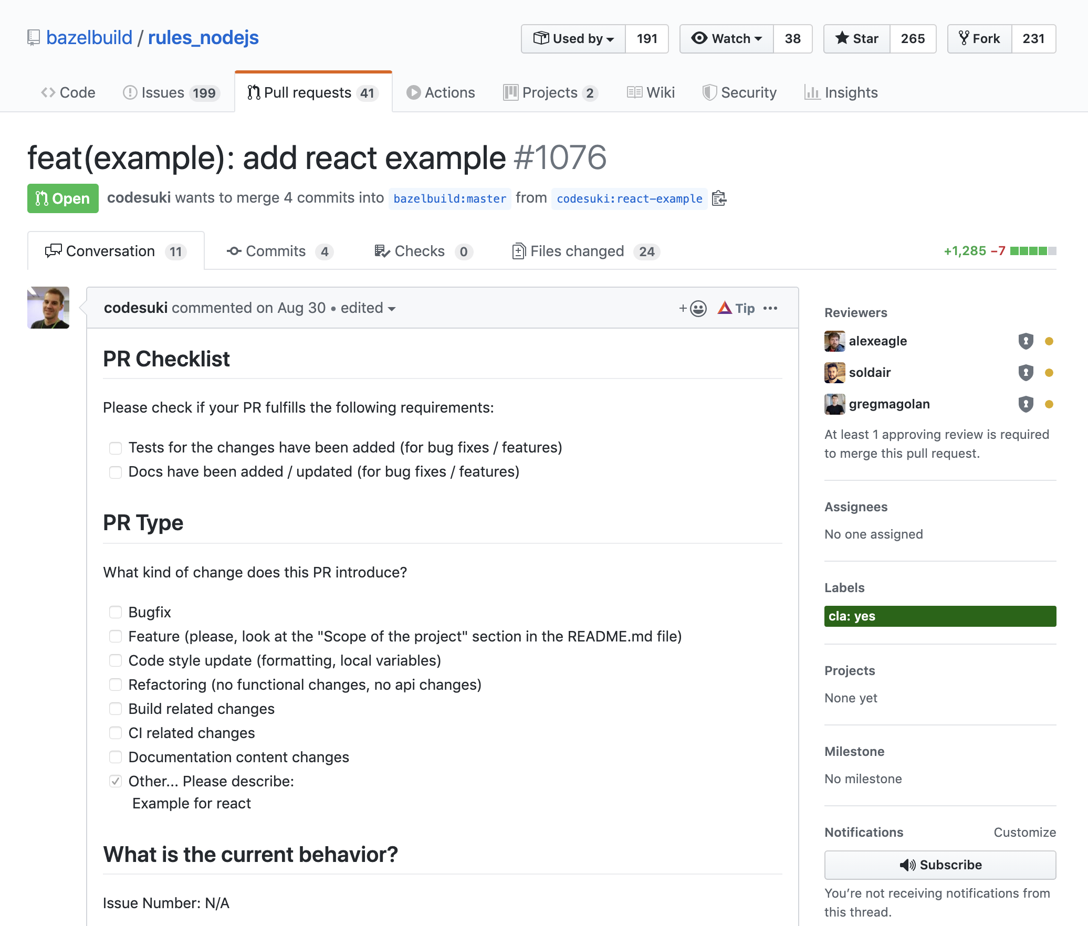The image size is (1088, 926).
Task: Check Tests for the changes have been added
Action: coord(116,448)
